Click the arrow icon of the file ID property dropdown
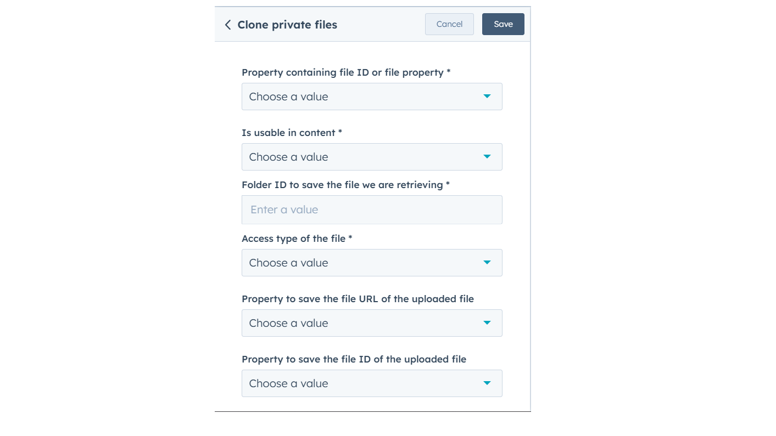 (487, 97)
